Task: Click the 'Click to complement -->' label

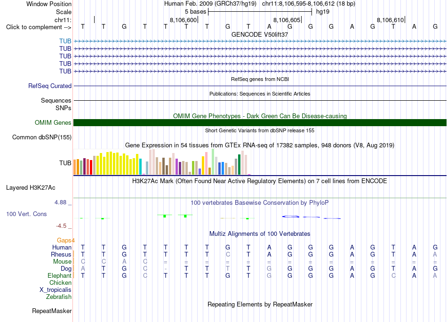Action: coord(39,27)
